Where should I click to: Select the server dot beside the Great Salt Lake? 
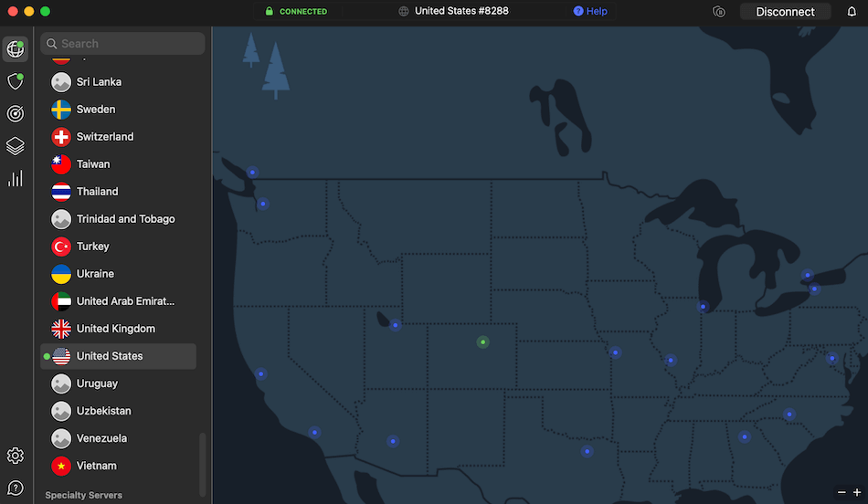[396, 325]
